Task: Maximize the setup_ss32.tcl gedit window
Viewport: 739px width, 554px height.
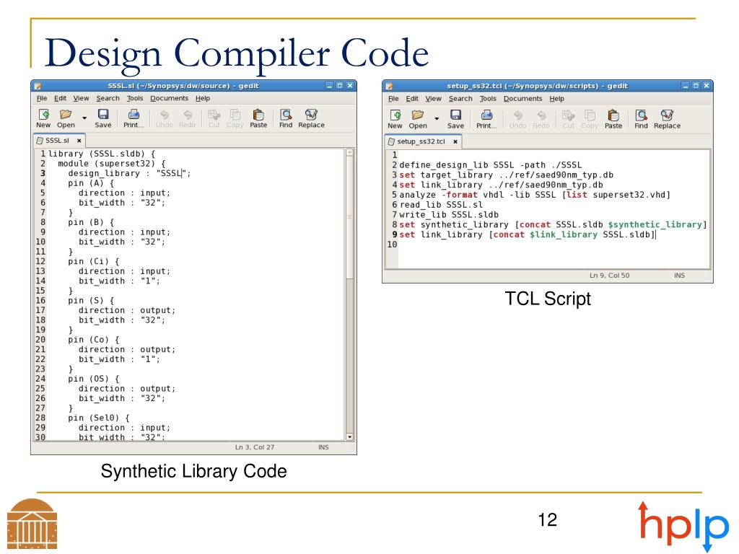Action: coord(696,86)
